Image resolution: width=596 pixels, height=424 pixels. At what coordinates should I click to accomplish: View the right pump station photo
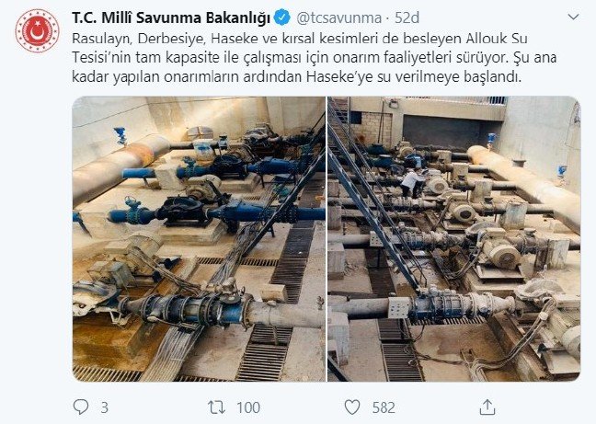pyautogui.click(x=454, y=239)
